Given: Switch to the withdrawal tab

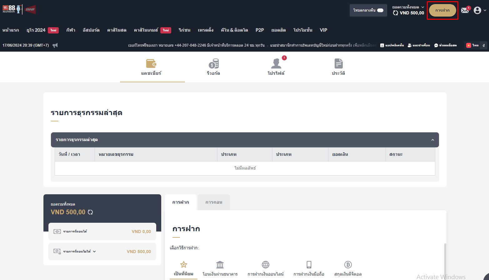Looking at the screenshot, I should point(214,202).
